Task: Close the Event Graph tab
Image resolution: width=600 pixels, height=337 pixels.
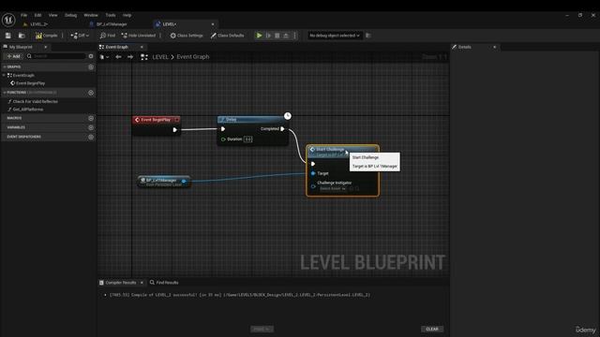Action: (x=142, y=47)
